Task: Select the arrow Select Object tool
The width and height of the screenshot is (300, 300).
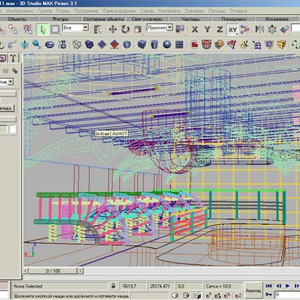Action: point(43,29)
